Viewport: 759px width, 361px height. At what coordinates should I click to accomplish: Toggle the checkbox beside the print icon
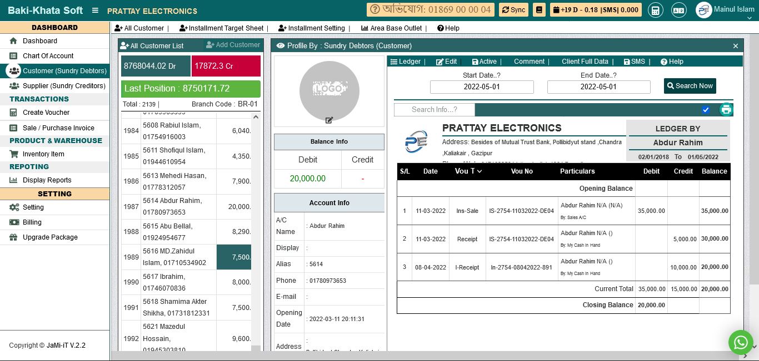[x=706, y=110]
